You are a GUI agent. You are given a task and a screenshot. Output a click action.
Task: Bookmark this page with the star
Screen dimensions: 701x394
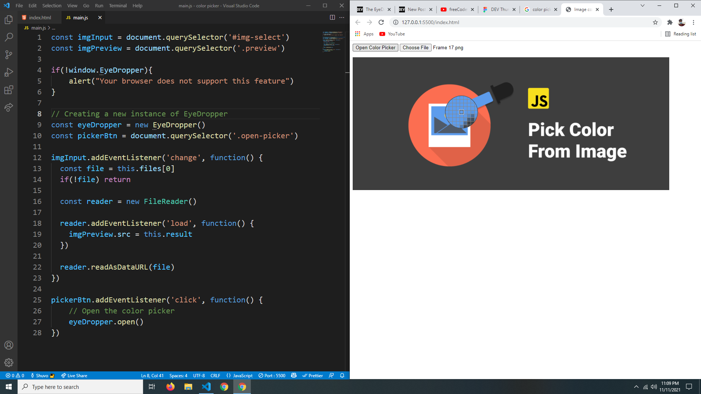(x=655, y=22)
